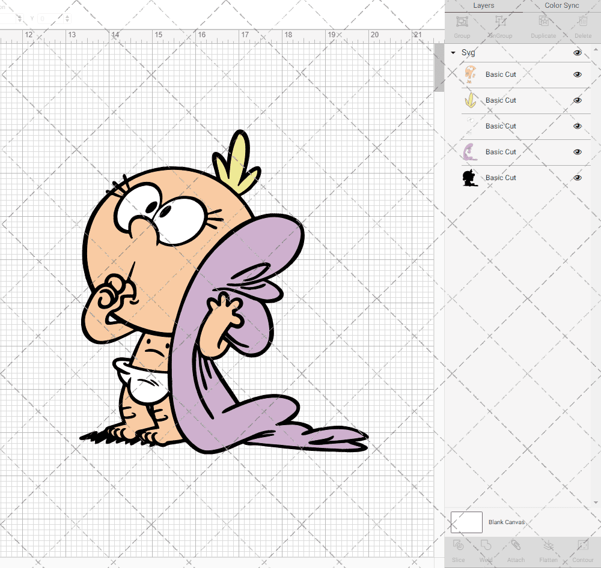601x568 pixels.
Task: Hide the entire Svg group via eye
Action: pos(577,53)
